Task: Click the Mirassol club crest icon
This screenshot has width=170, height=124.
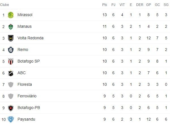Action: 11,15
